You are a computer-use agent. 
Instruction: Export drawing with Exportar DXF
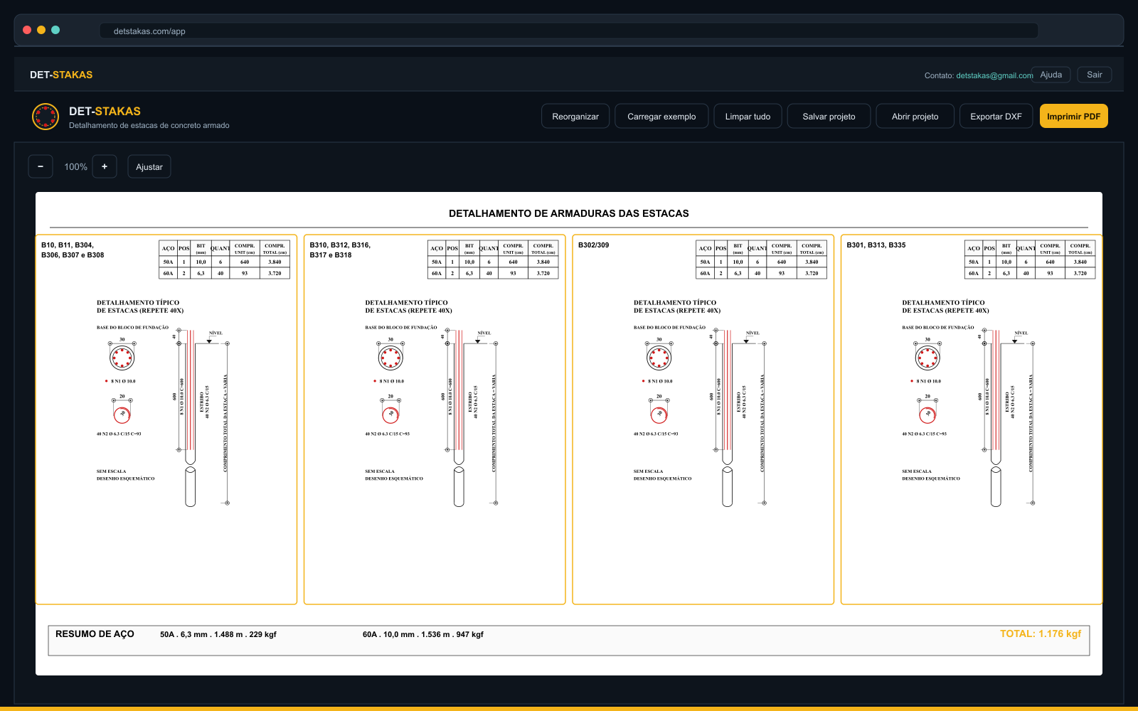996,117
